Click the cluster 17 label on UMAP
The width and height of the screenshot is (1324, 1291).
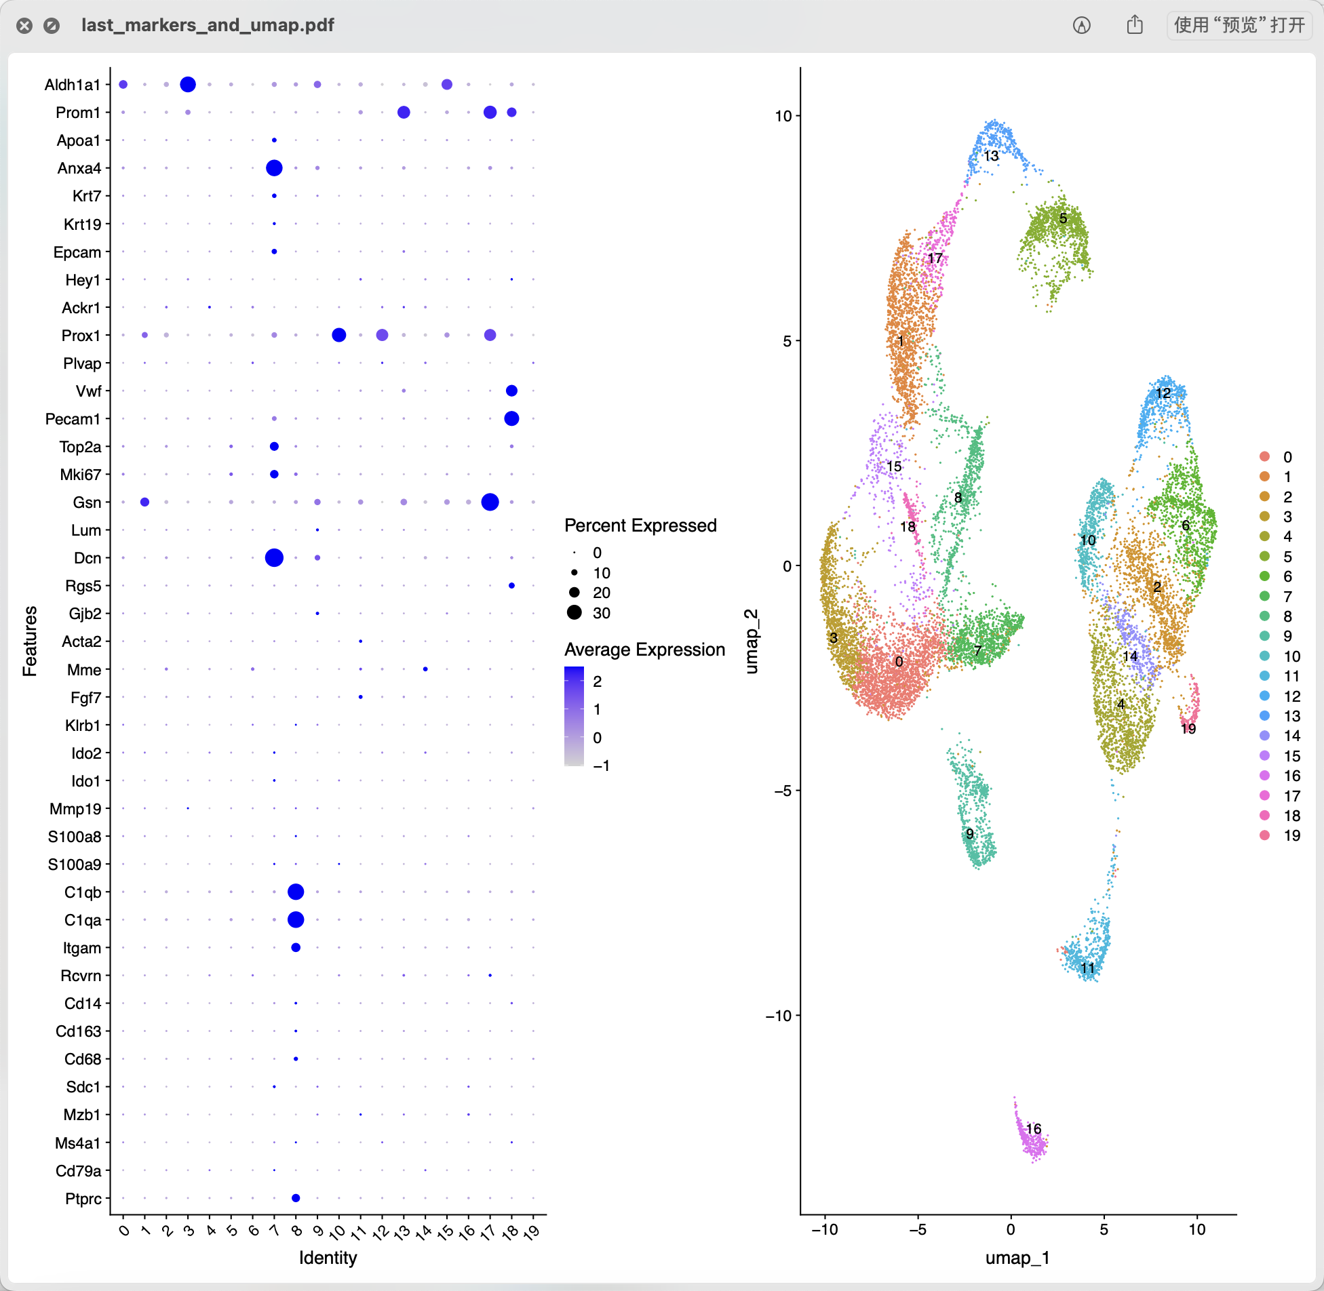pos(935,258)
